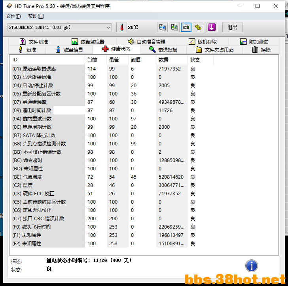The width and height of the screenshot is (288, 286).
Task: Switch to the 文件基准 tab
Action: click(34, 42)
